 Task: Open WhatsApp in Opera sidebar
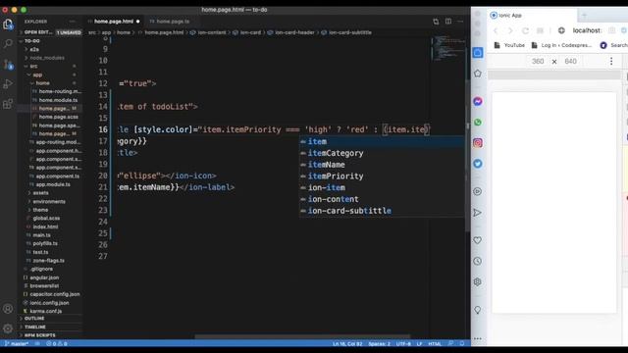478,122
